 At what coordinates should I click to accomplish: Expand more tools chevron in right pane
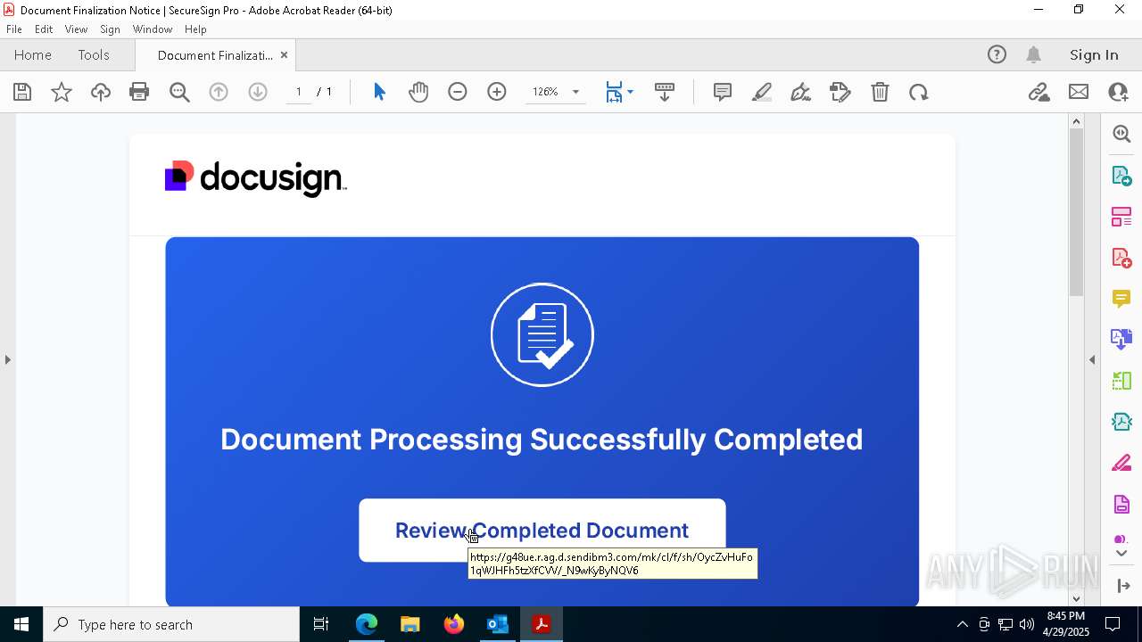[x=1121, y=554]
